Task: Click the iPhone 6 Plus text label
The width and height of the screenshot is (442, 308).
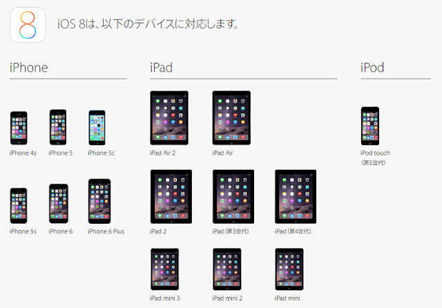Action: (106, 231)
